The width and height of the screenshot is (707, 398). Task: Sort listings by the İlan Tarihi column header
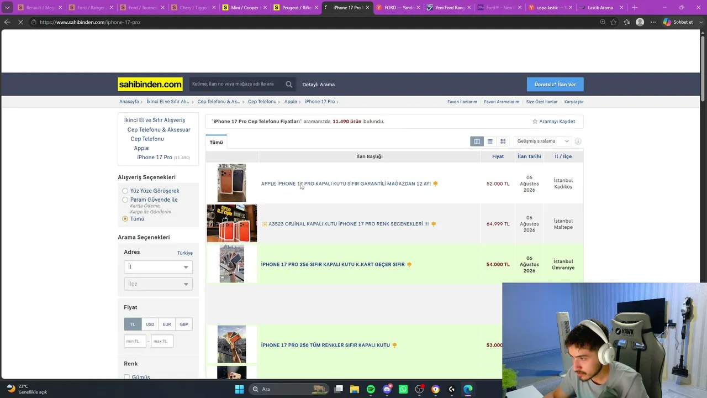[x=529, y=156]
